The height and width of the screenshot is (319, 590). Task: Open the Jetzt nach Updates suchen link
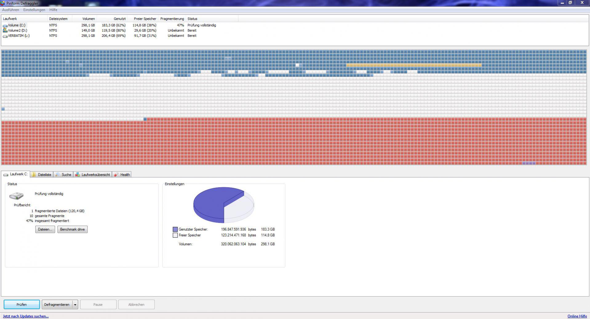26,316
